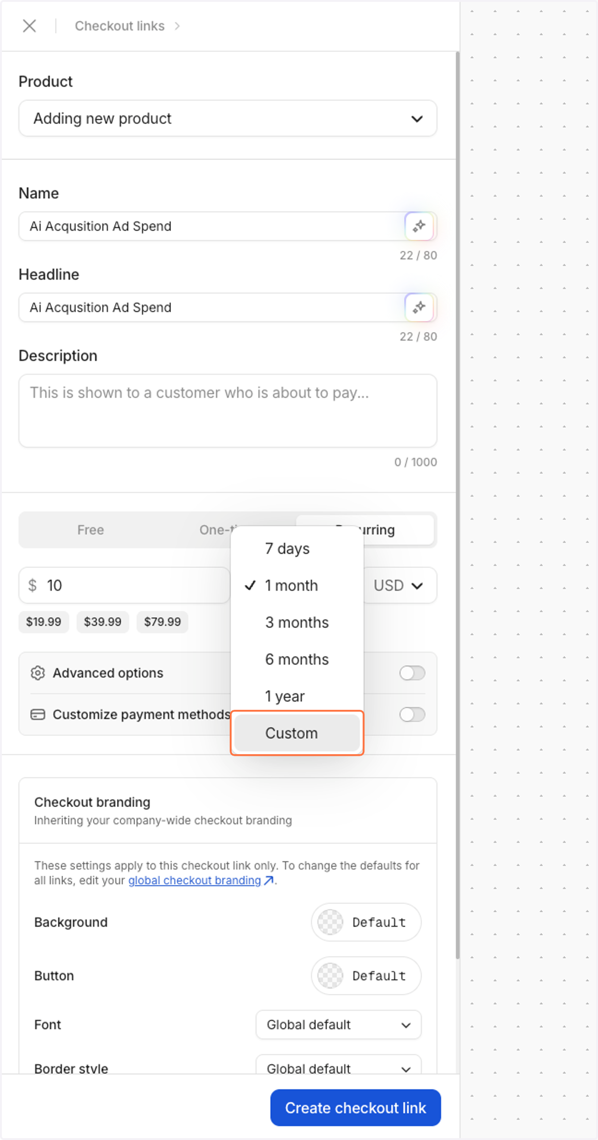Screen dimensions: 598x1140
Task: Toggle the Advanced options switch
Action: coord(412,673)
